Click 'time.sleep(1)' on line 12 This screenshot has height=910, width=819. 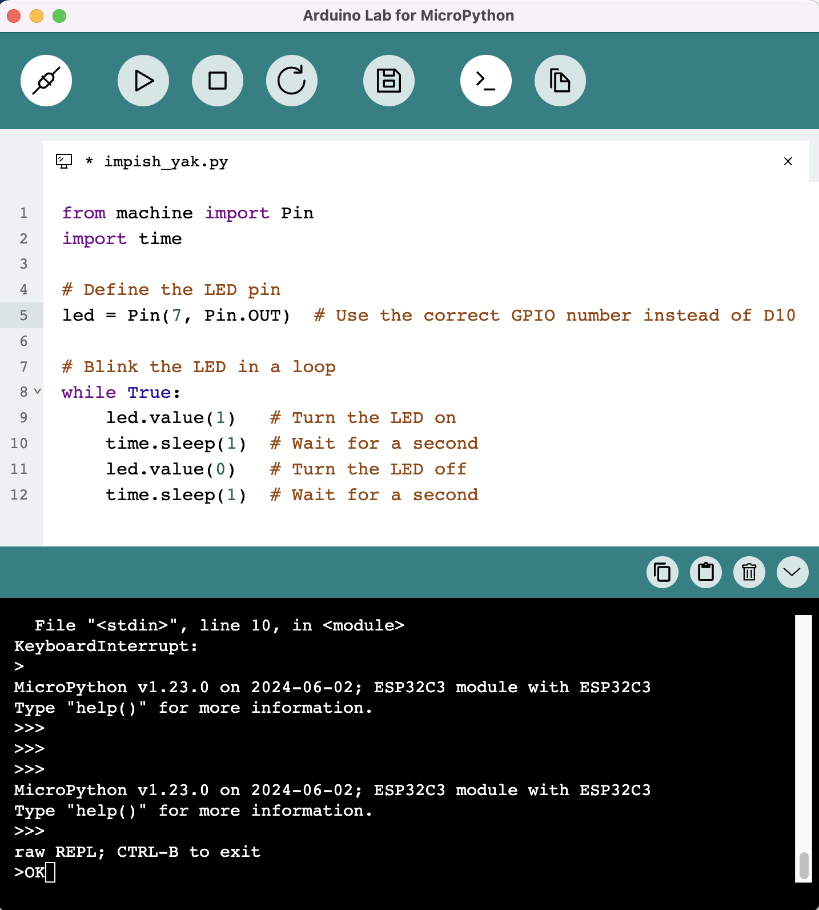coord(176,495)
